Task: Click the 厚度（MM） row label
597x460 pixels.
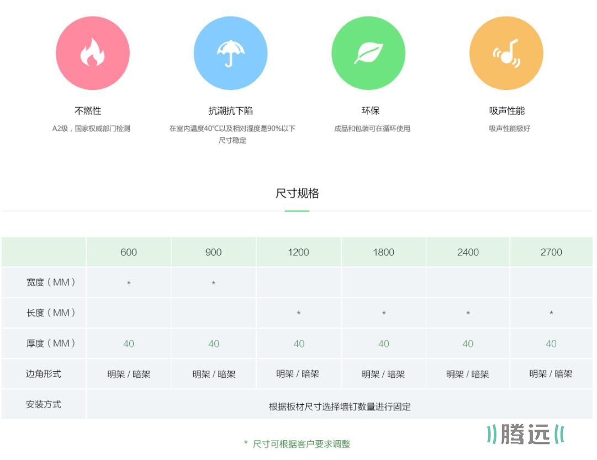Action: pos(50,343)
